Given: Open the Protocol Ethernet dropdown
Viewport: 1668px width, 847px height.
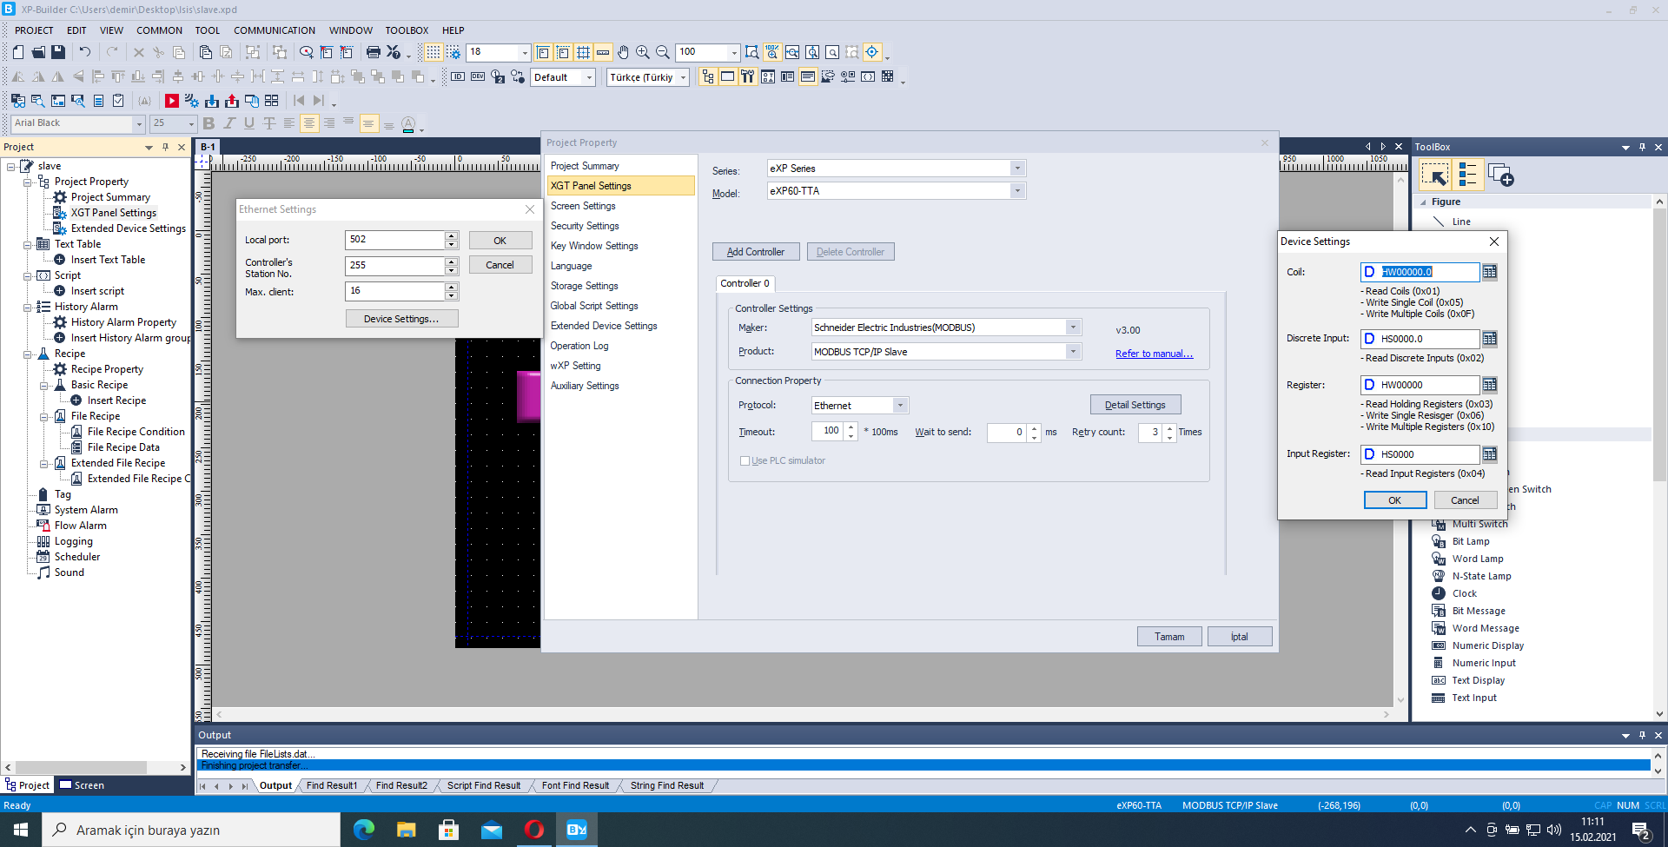Looking at the screenshot, I should tap(900, 406).
